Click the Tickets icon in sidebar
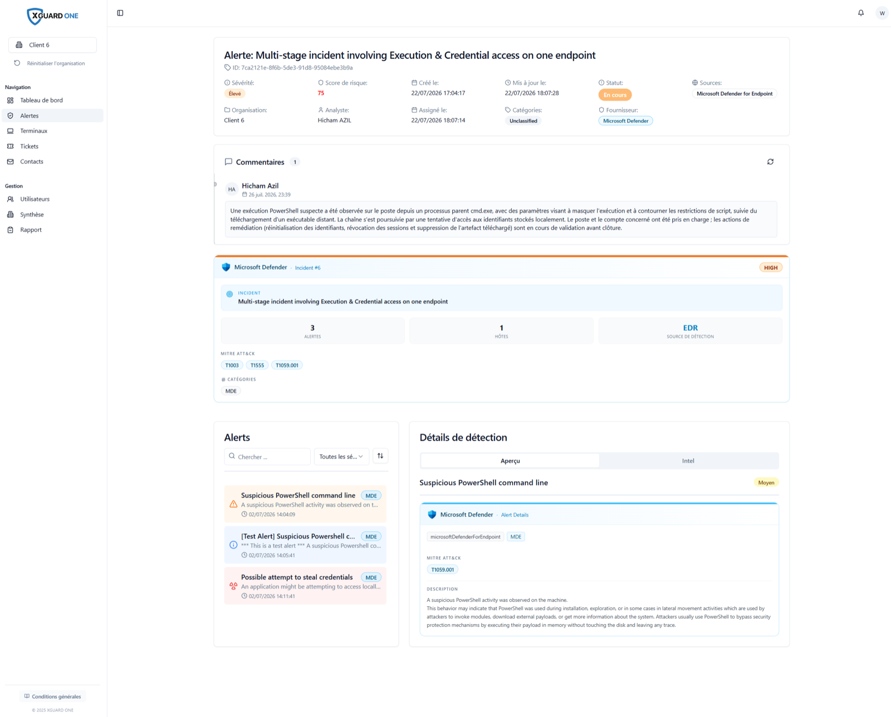Screen dimensions: 891x717 [11, 146]
